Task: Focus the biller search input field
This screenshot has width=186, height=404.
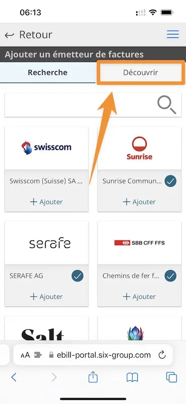Action: pyautogui.click(x=80, y=105)
